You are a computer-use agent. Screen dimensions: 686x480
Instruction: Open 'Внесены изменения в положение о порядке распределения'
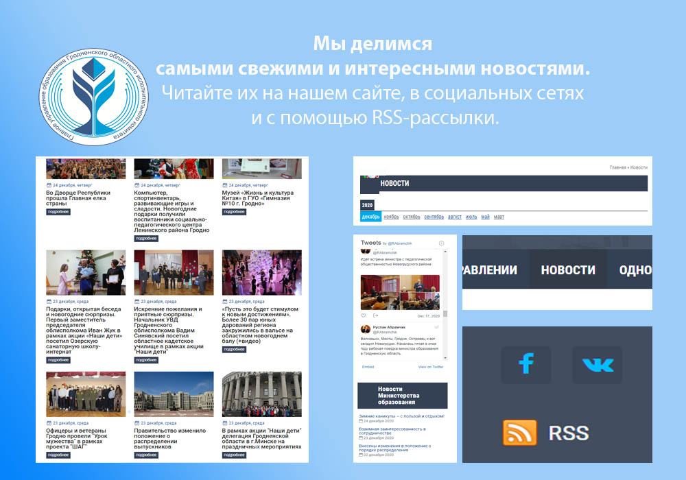click(x=395, y=448)
